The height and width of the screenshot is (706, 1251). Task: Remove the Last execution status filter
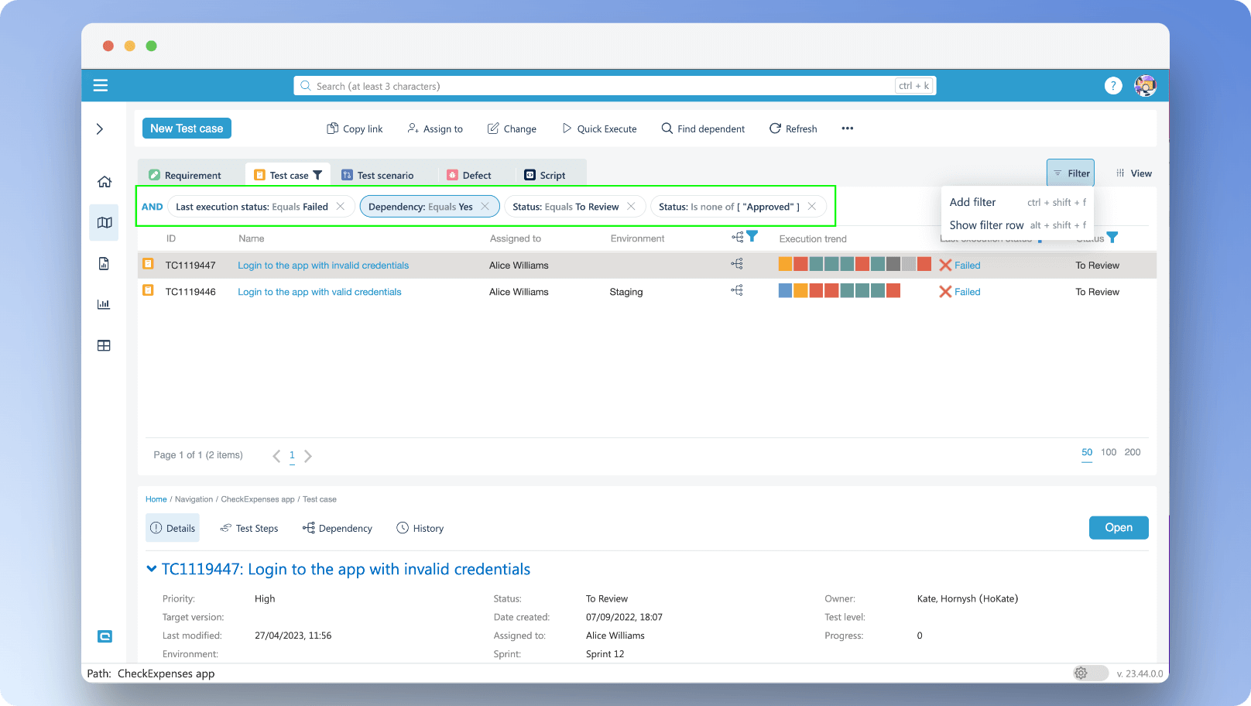(x=341, y=207)
